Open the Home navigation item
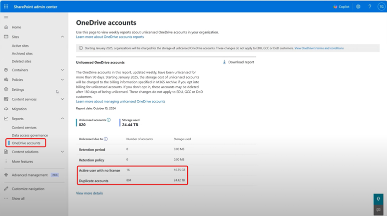The image size is (387, 216). pos(16,27)
